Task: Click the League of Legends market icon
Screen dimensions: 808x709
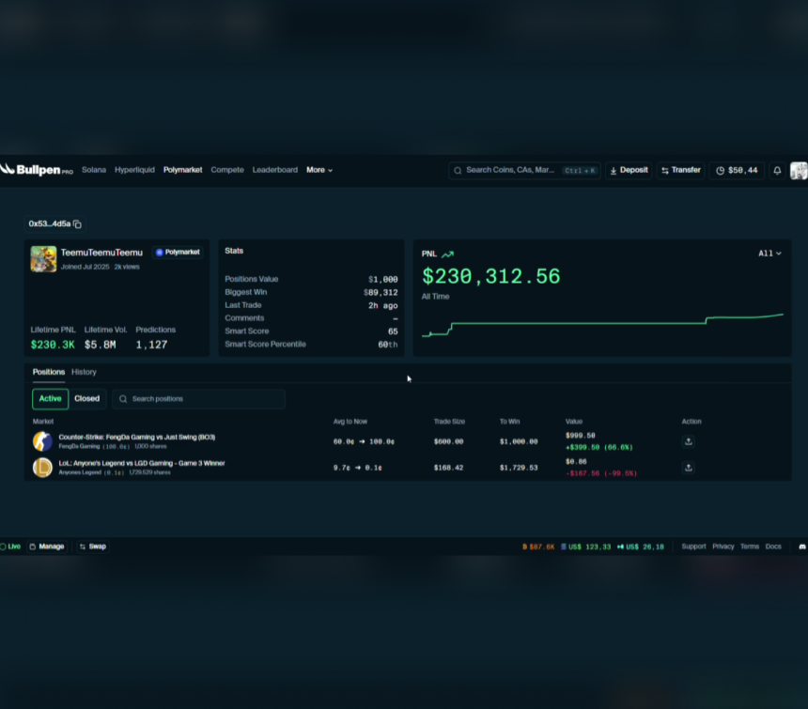Action: pyautogui.click(x=43, y=468)
